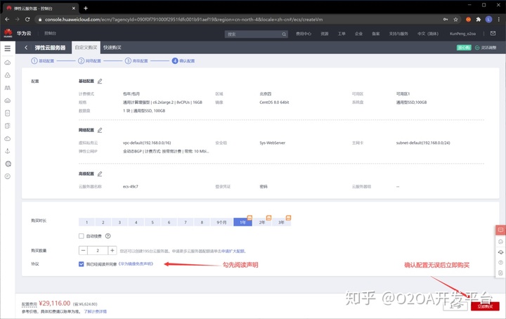Open fourth sidebar cloud icon
Image resolution: width=506 pixels, height=319 pixels.
pyautogui.click(x=8, y=100)
